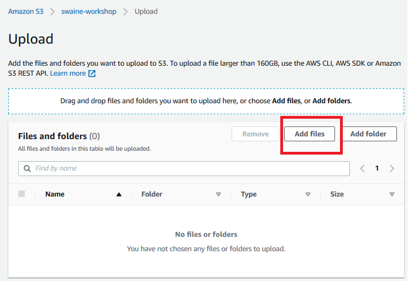Go to the next page arrow
This screenshot has width=408, height=281.
(x=392, y=168)
